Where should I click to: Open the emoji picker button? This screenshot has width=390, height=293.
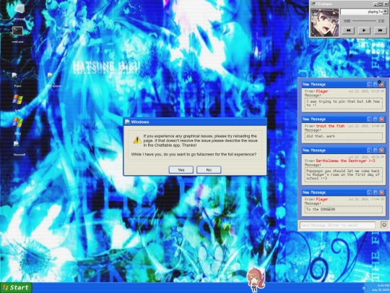(384, 225)
